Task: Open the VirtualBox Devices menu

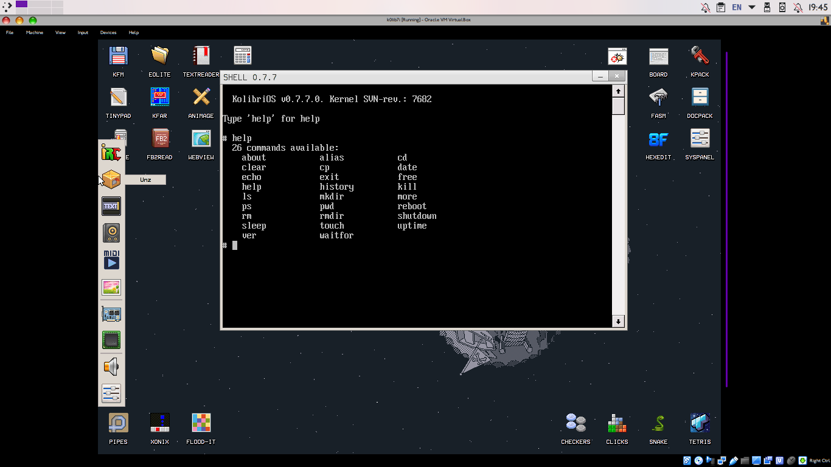Action: (x=108, y=33)
